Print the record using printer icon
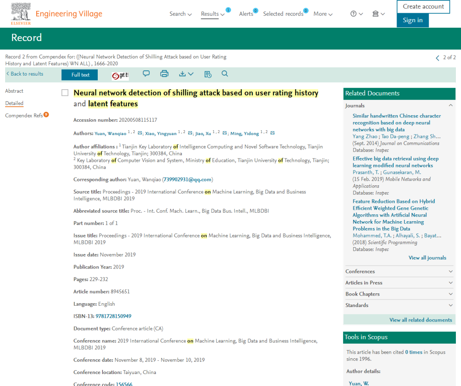461x386 pixels. [164, 73]
